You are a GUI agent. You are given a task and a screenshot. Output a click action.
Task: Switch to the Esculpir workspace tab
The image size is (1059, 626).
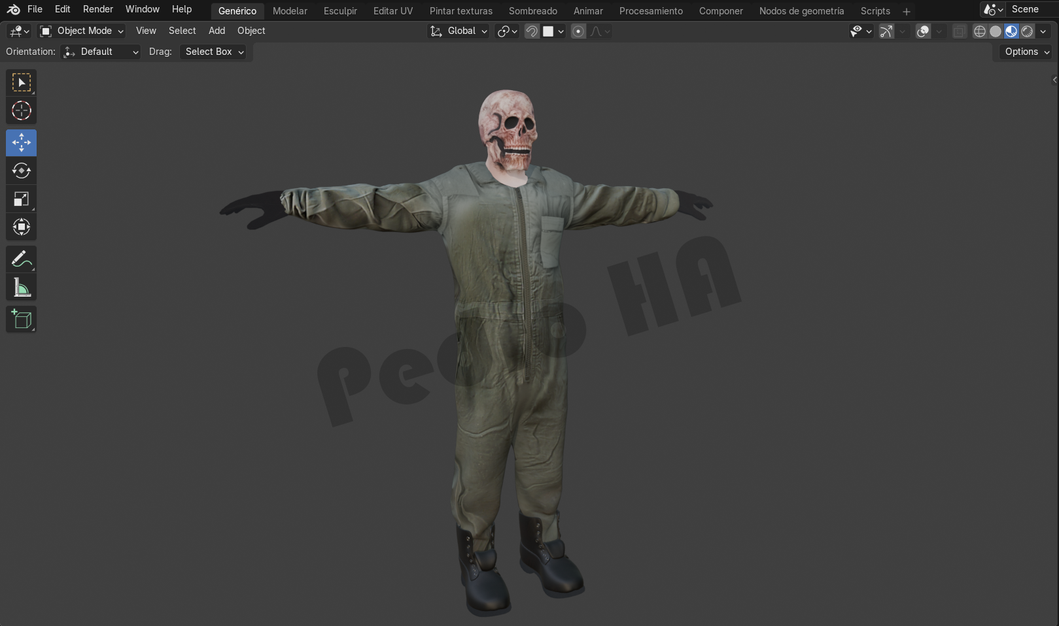pos(340,11)
